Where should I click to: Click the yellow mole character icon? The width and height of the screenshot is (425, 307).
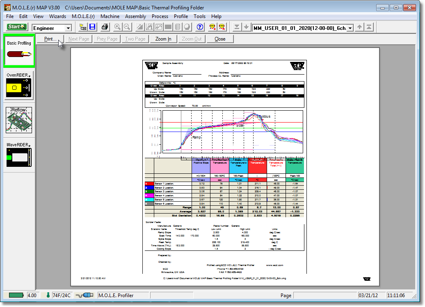pyautogui.click(x=212, y=27)
